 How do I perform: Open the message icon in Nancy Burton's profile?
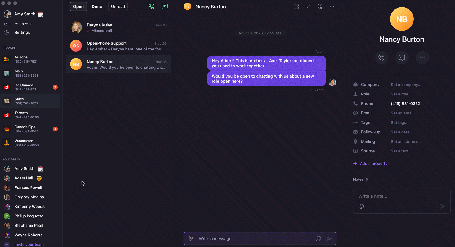click(402, 58)
